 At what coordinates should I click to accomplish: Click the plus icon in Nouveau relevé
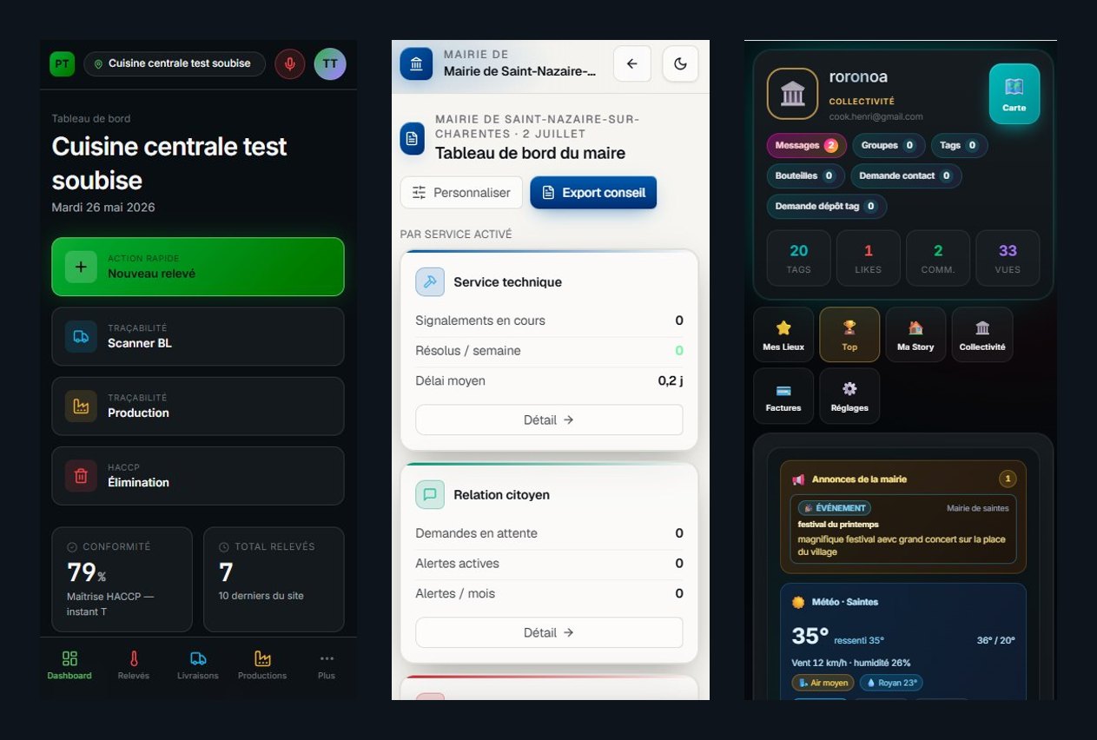click(81, 267)
